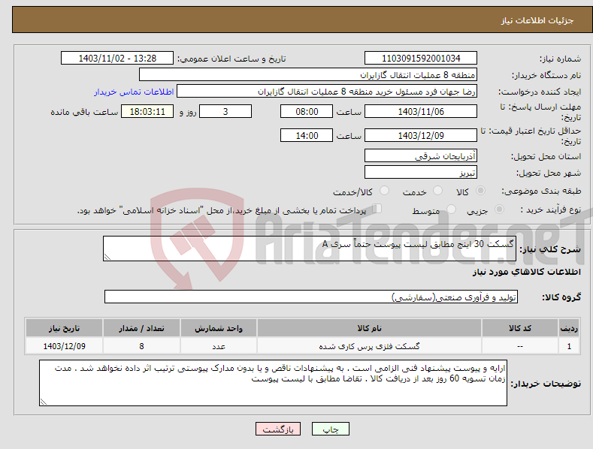
Task: Click the ایجاد کننده درخواست field
Action: 327,92
